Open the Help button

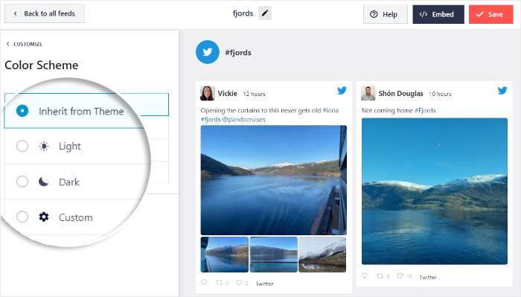pos(386,14)
